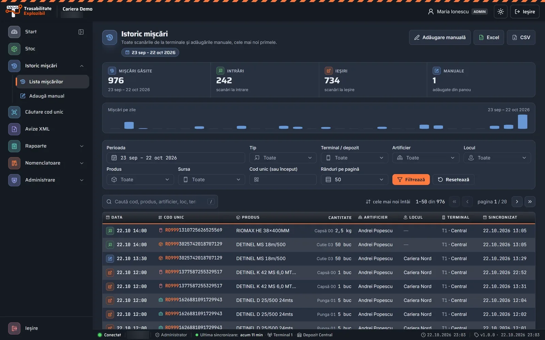Click the top-right Ieșire button
The image size is (545, 340).
[525, 12]
